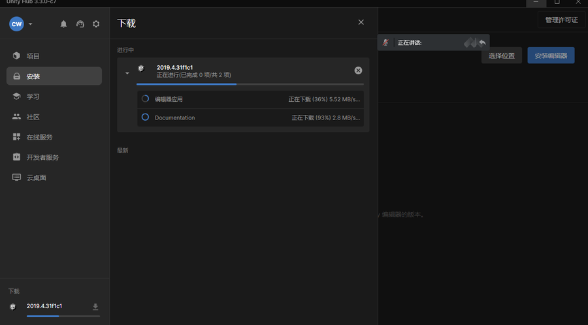Collapse the 2019.4.31f1c1 download details
588x325 pixels.
coord(127,73)
